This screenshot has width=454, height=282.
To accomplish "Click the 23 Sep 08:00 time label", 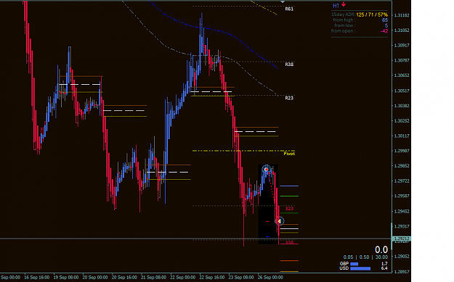I will coord(241,278).
